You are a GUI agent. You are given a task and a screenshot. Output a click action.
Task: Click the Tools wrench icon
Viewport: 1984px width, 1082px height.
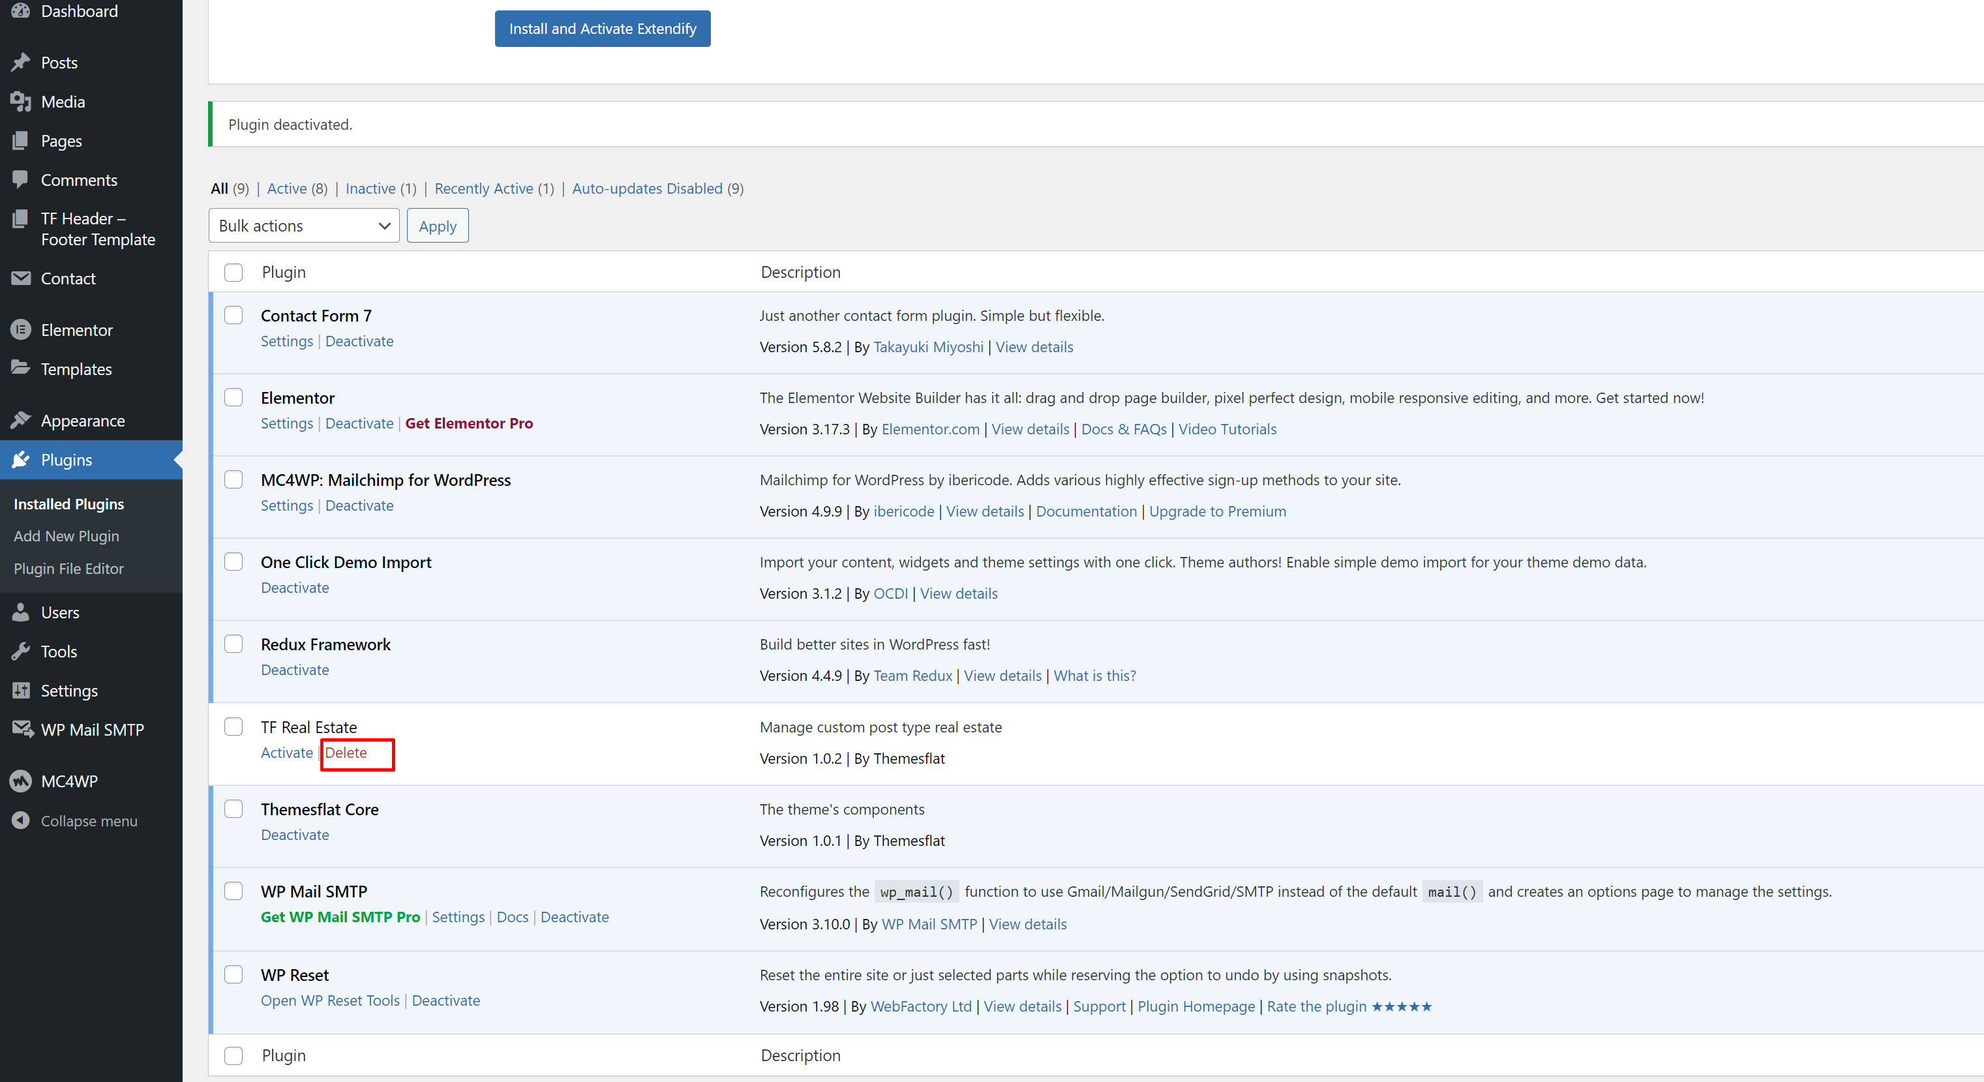click(x=21, y=652)
